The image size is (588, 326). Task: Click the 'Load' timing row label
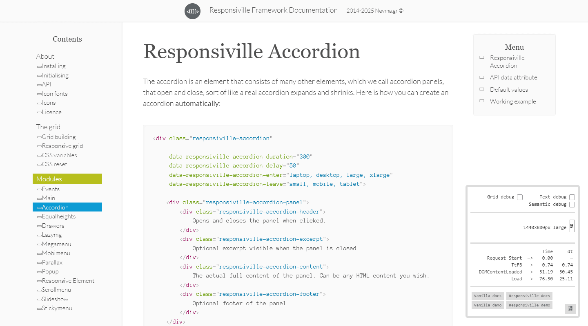tap(517, 279)
